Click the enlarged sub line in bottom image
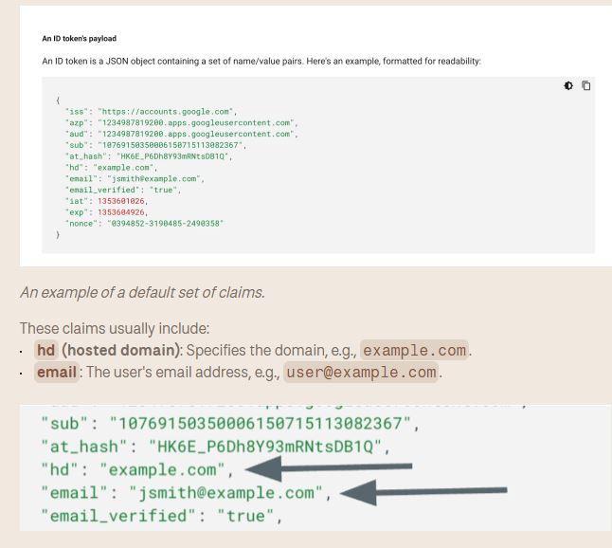Screen dimensions: 612x548 (x=230, y=424)
